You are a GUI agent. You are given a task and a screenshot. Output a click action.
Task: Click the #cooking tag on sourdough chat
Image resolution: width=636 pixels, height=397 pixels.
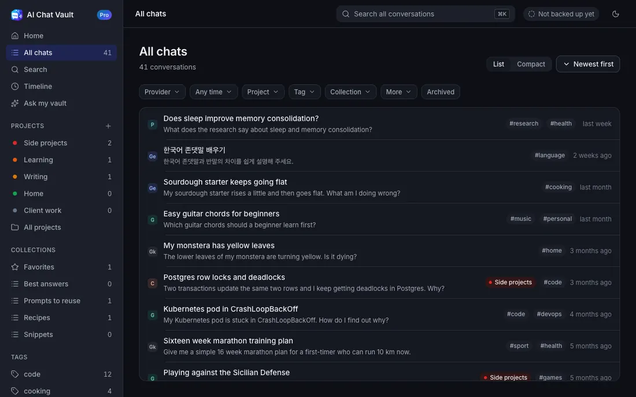[558, 187]
